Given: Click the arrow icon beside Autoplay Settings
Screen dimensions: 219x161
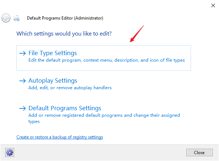Looking at the screenshot, I should pos(23,81).
